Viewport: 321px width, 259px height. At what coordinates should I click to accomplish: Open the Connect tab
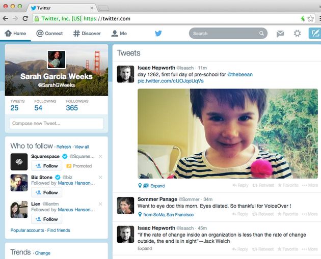coord(49,34)
